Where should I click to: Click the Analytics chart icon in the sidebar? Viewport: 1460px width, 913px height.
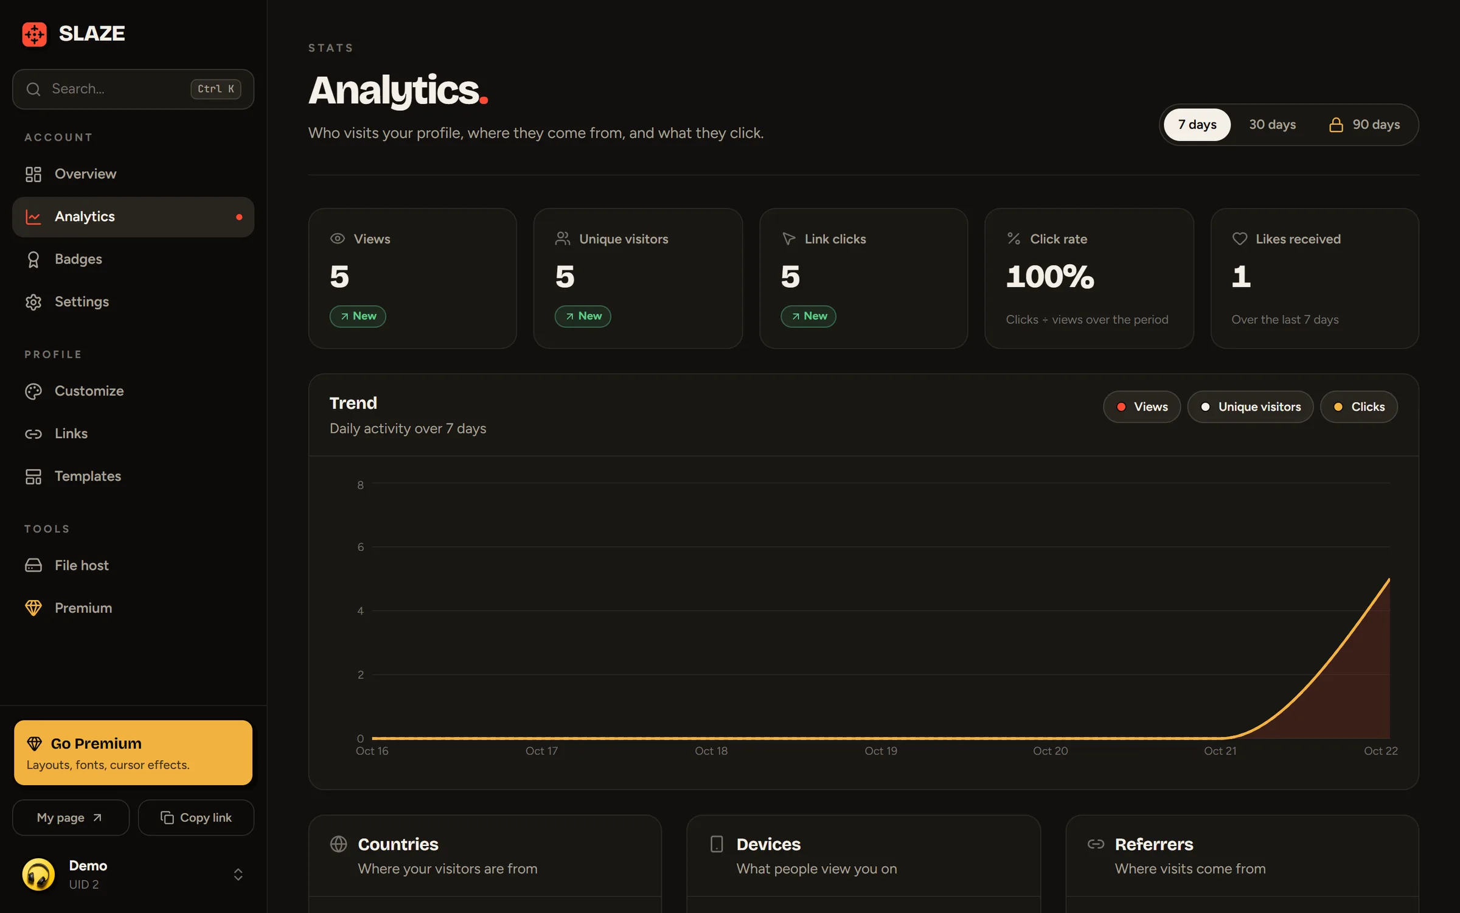click(33, 217)
